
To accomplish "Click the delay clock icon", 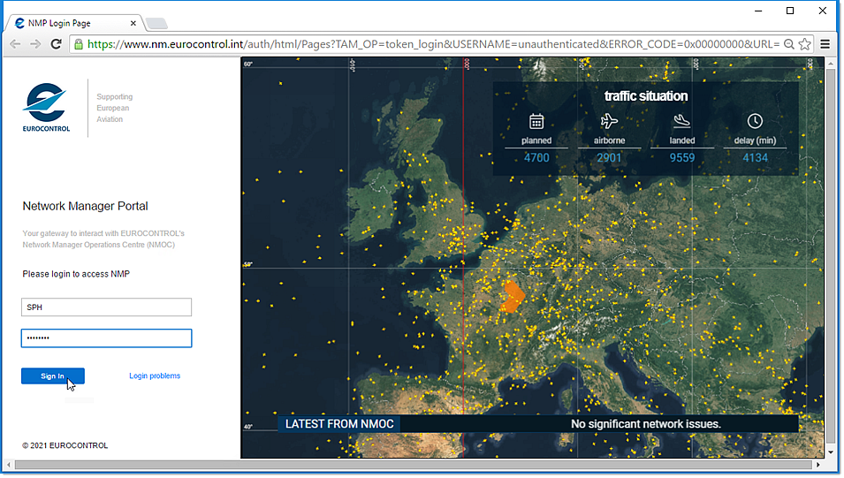I will (754, 121).
